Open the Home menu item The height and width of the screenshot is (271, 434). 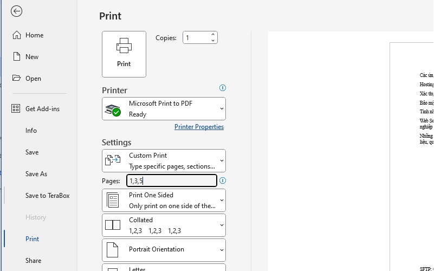click(x=34, y=35)
